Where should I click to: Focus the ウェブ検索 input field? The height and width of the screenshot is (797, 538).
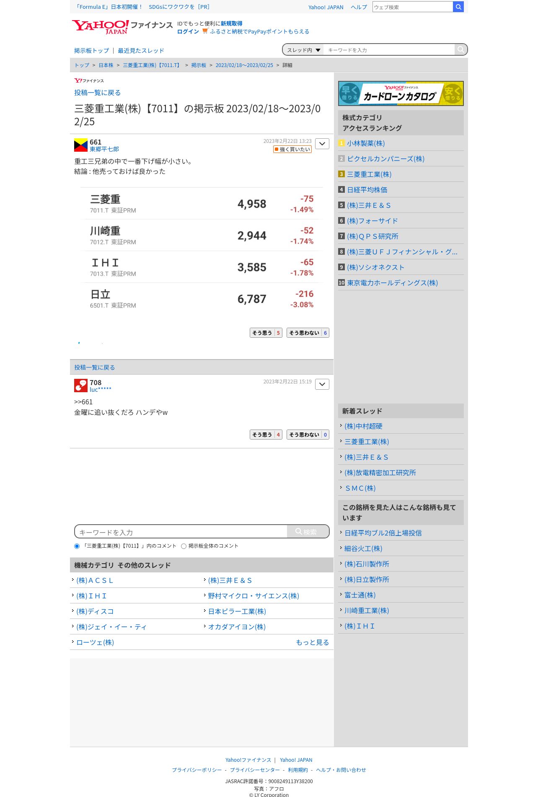tap(413, 7)
